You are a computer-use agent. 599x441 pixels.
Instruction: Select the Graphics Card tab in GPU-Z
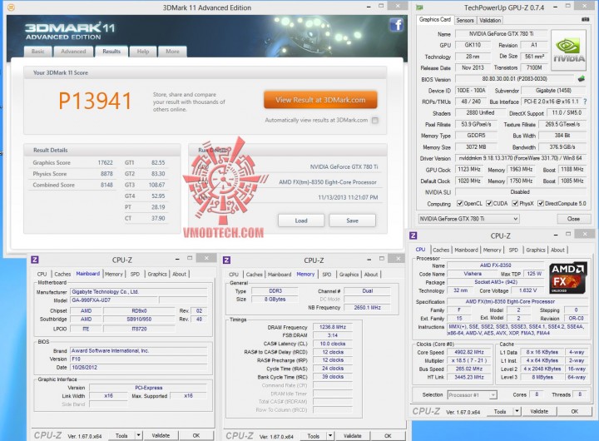click(435, 19)
